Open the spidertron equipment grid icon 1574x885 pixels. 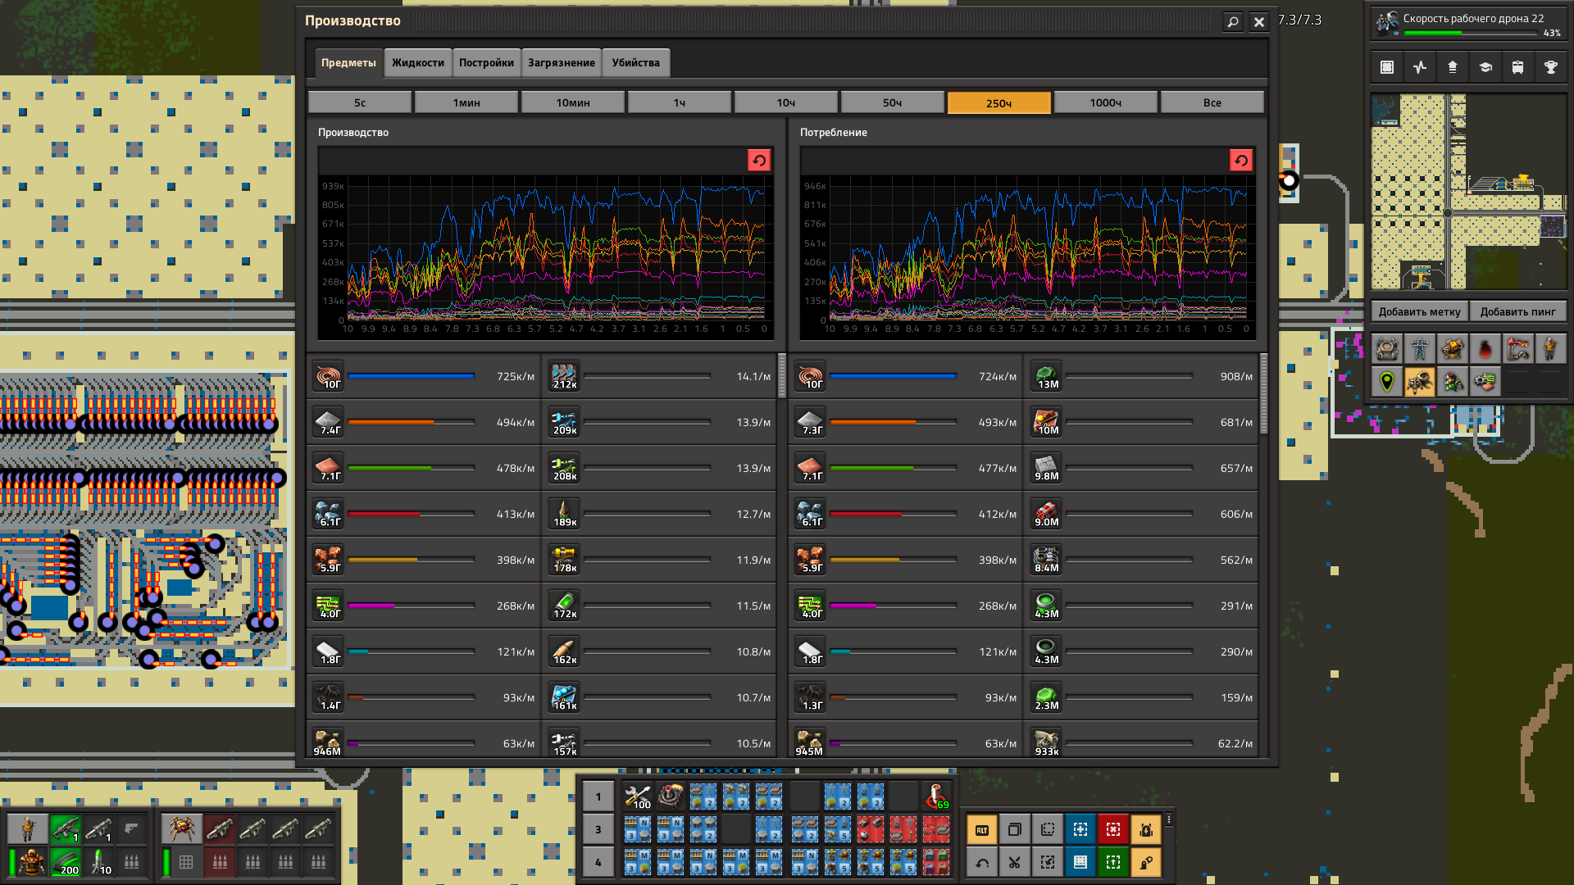tap(186, 862)
